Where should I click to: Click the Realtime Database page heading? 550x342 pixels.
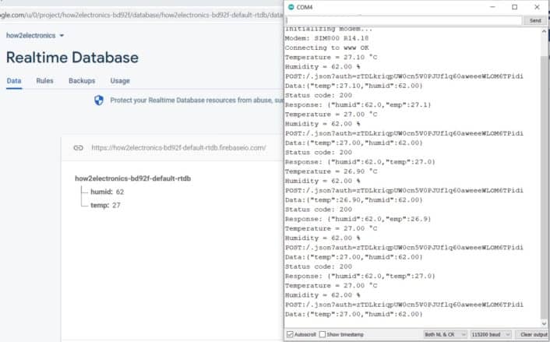pos(72,58)
